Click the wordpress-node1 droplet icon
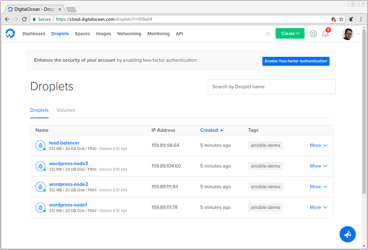The width and height of the screenshot is (368, 250). [40, 207]
